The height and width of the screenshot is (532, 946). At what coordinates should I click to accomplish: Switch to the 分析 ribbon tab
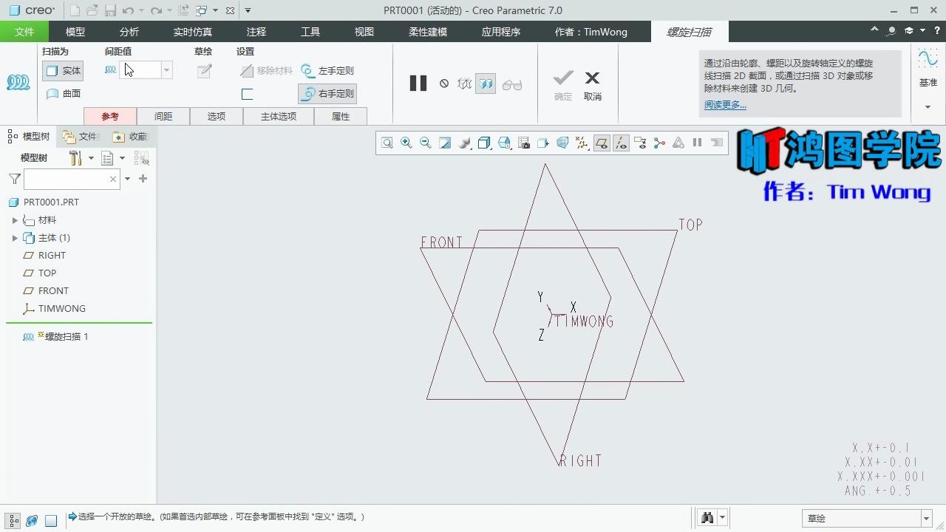pos(129,32)
